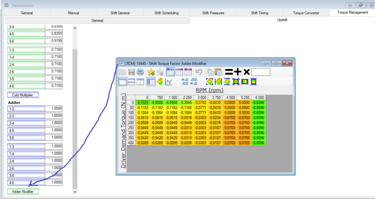Click the copy icon in table toolbar
This screenshot has height=199, width=375.
pyautogui.click(x=209, y=72)
